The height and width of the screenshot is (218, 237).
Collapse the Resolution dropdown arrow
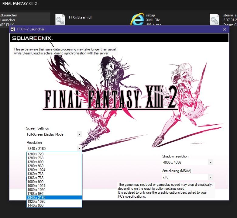click(79, 149)
